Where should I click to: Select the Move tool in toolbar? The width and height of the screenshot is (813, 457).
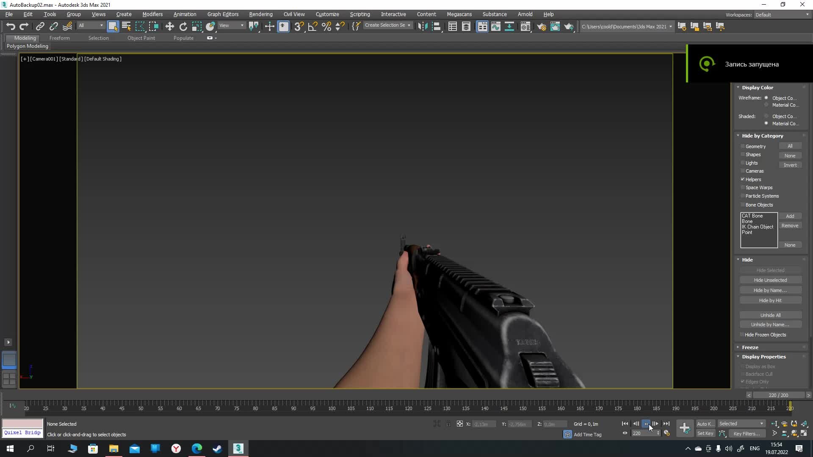click(x=169, y=27)
